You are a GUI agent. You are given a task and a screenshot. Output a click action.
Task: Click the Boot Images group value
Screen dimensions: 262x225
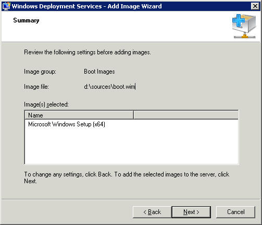(99, 72)
